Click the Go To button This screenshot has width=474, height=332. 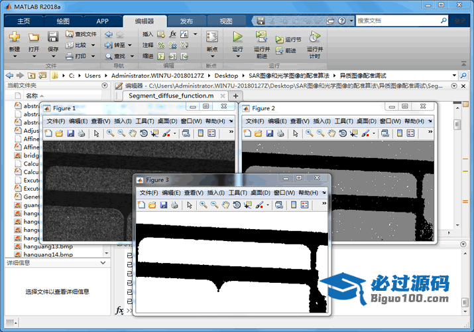(x=115, y=45)
